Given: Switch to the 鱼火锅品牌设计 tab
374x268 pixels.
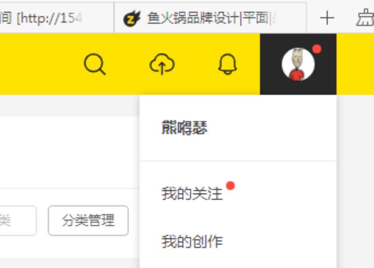Looking at the screenshot, I should 210,18.
